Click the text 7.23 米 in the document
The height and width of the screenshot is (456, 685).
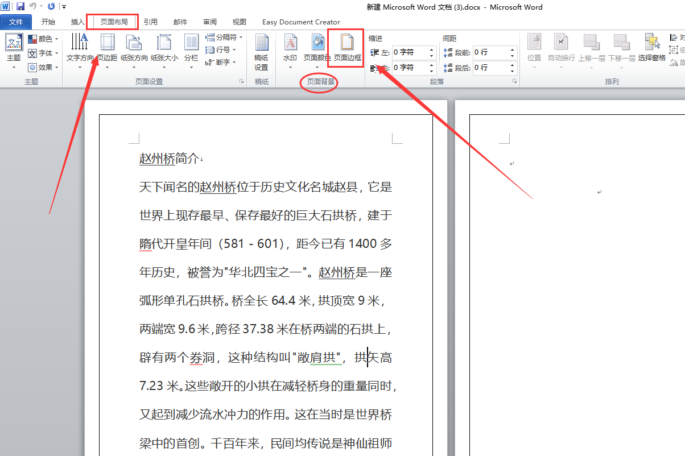[x=159, y=386]
